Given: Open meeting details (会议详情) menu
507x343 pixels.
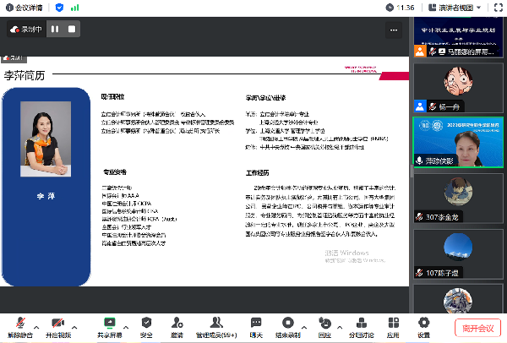Looking at the screenshot, I should tap(25, 7).
